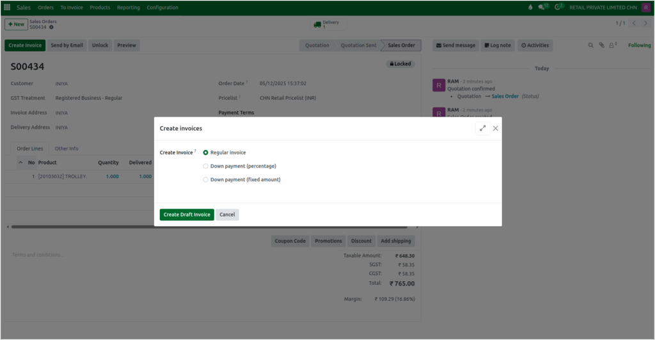Screen dimensions: 655x340
Task: Switch to the Other Info tab
Action: (67, 149)
